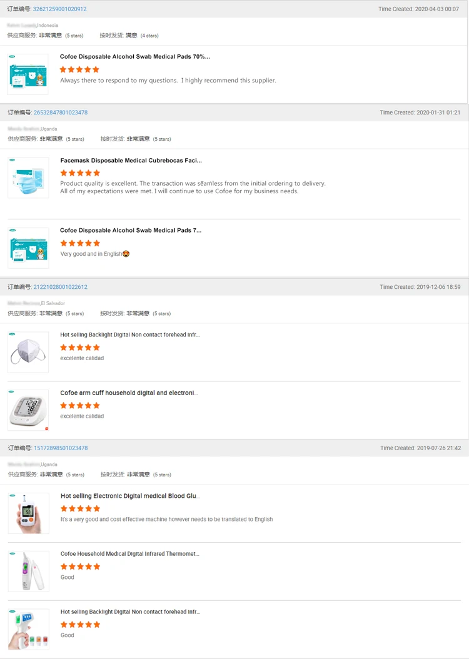This screenshot has height=659, width=469.
Task: Open Cofoe Disposable Alcohol Swab Medical Pads 70% title
Action: coord(135,57)
